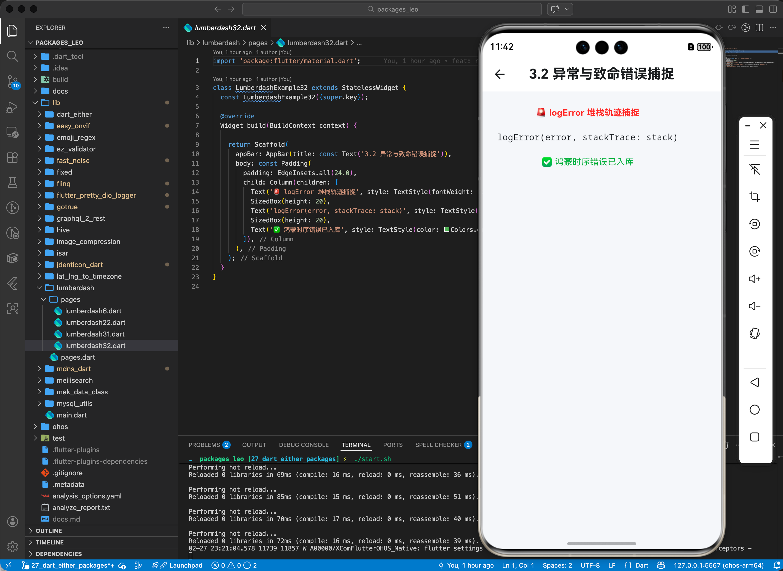
Task: Switch to the DEBUG CONSOLE tab
Action: click(x=303, y=445)
